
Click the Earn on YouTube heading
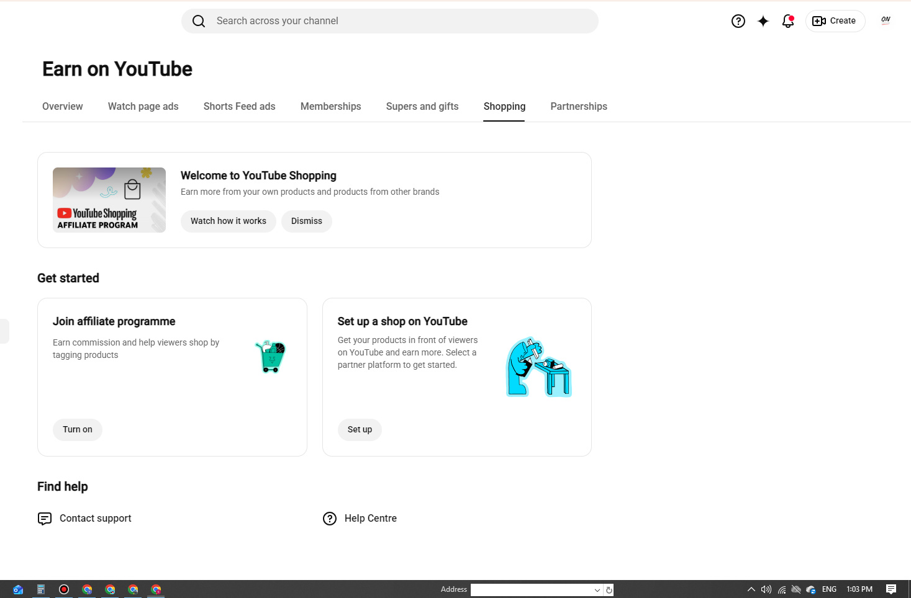point(117,69)
